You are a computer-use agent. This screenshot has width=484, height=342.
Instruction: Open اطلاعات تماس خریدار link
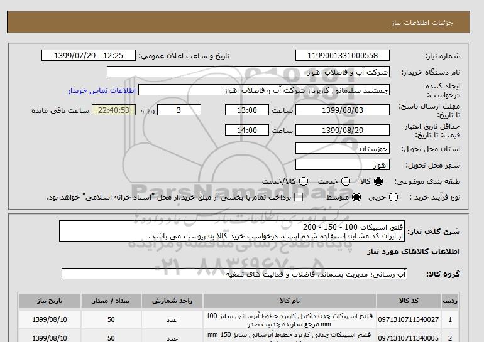102,90
